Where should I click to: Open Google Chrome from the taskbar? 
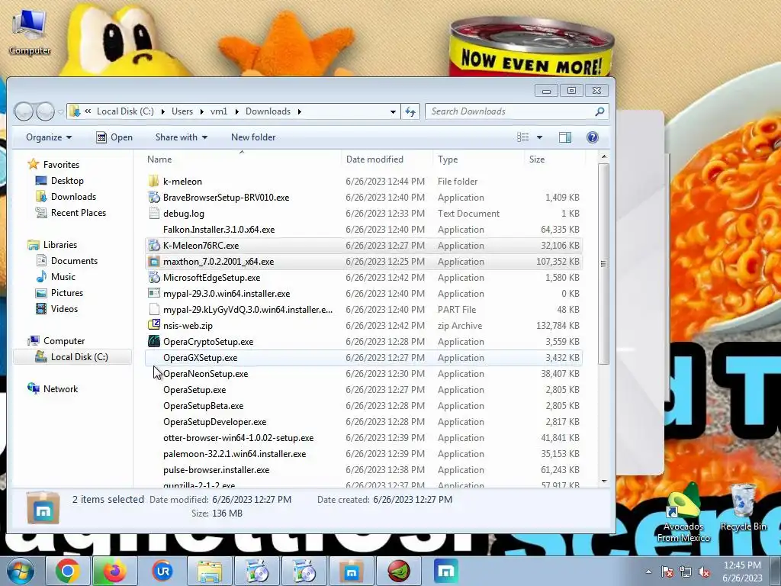pyautogui.click(x=68, y=571)
